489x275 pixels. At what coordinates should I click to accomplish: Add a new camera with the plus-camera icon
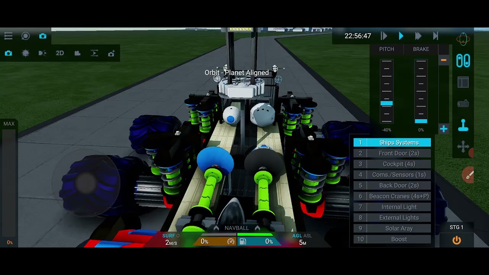[111, 53]
